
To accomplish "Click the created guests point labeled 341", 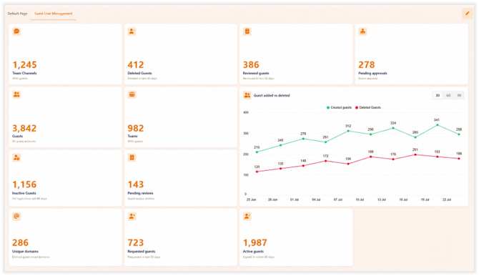I will click(438, 125).
